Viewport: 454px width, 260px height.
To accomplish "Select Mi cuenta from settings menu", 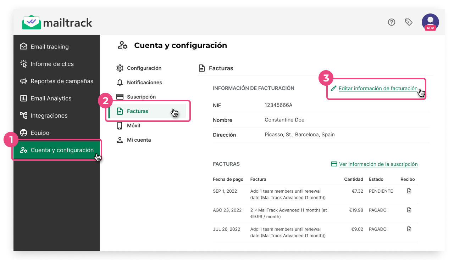I will 139,140.
